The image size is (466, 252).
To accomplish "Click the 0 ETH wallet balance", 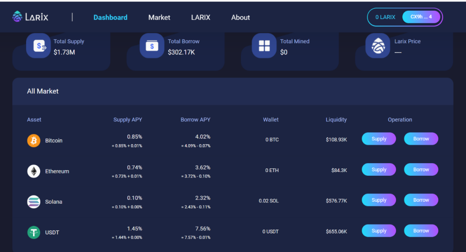I will [x=272, y=171].
